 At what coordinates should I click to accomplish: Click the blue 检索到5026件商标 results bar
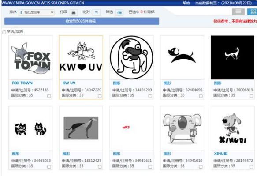pyautogui.click(x=82, y=21)
